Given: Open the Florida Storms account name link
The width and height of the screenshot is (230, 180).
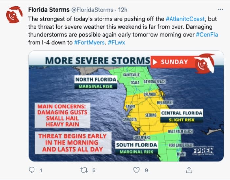Looking at the screenshot, I should pyautogui.click(x=49, y=9).
